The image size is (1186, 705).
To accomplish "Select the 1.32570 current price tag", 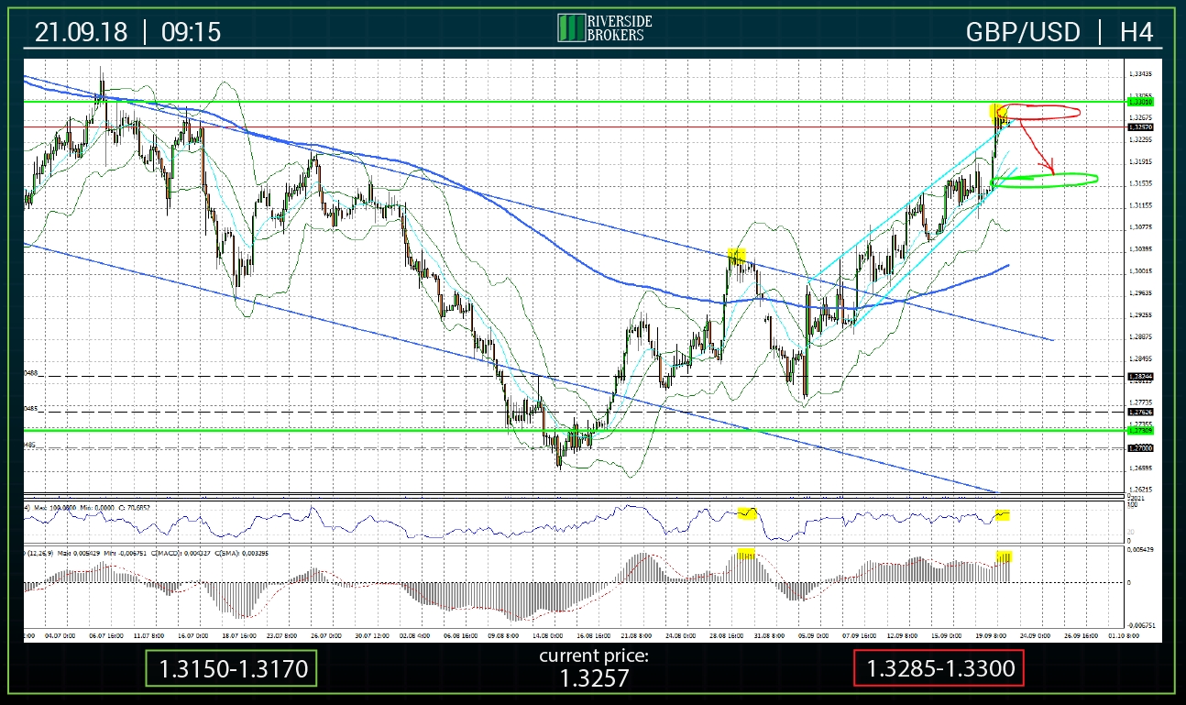I will click(1139, 128).
